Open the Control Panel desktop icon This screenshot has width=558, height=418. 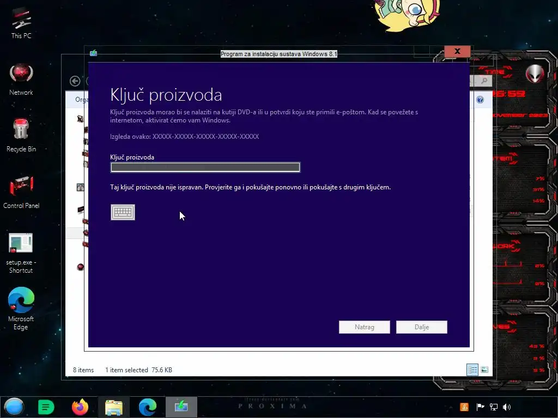21,192
